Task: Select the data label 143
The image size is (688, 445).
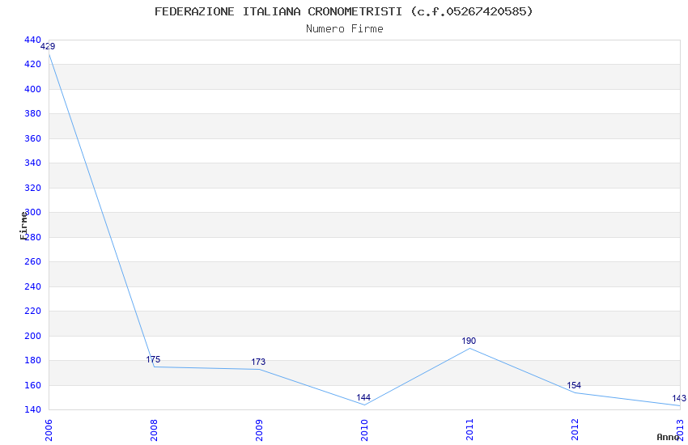Action: point(679,398)
